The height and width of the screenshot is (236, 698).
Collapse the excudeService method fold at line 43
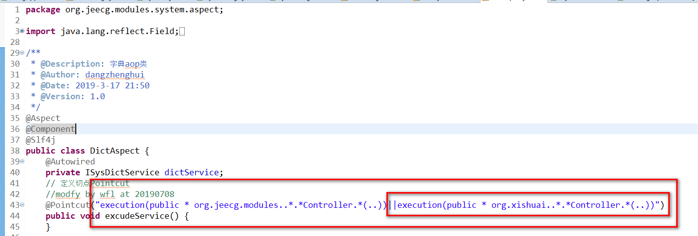tap(22, 205)
